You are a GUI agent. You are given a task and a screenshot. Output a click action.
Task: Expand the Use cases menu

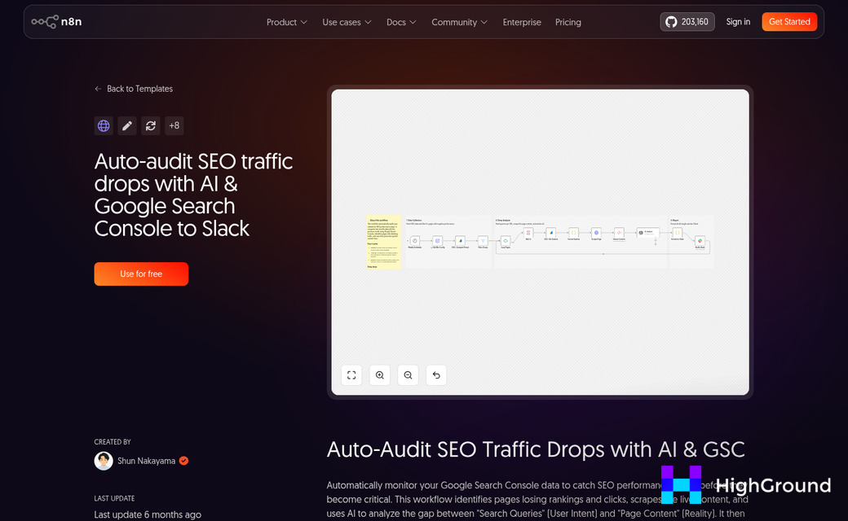[347, 22]
